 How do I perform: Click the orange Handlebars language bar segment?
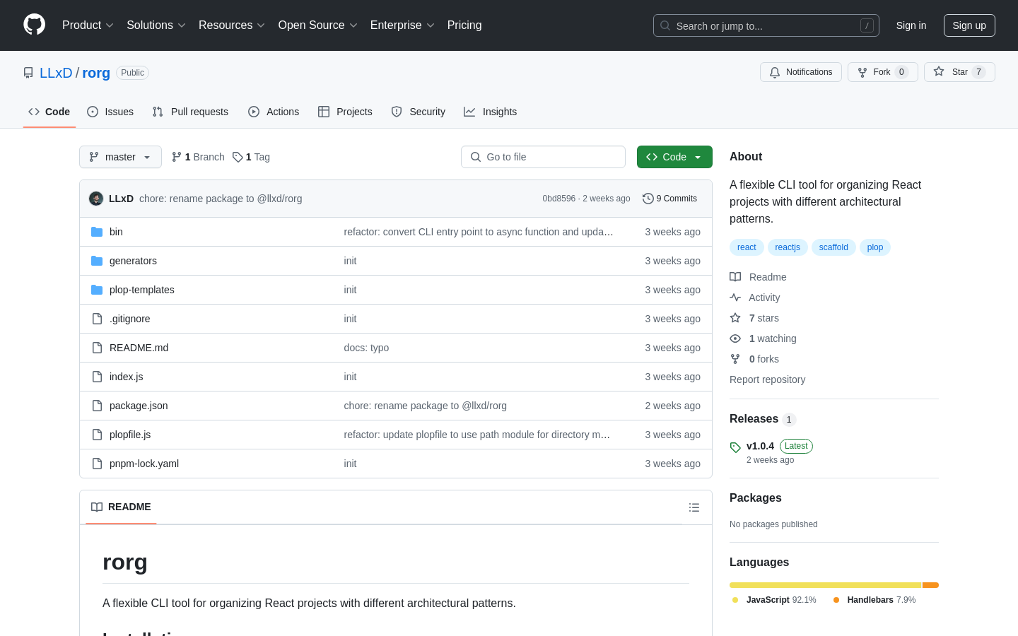click(x=930, y=585)
